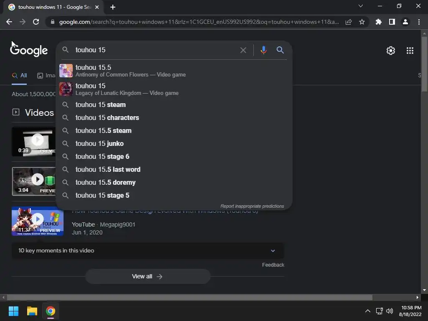Click 'Report inappropriate predictions'
Screen dimensions: 428x321
[252, 206]
